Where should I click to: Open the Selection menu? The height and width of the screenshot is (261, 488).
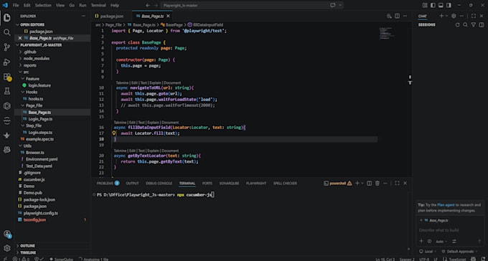click(x=43, y=5)
